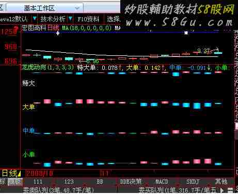The width and height of the screenshot is (238, 194).
Task: Select the 技术分析 tab
Action: (x=53, y=19)
